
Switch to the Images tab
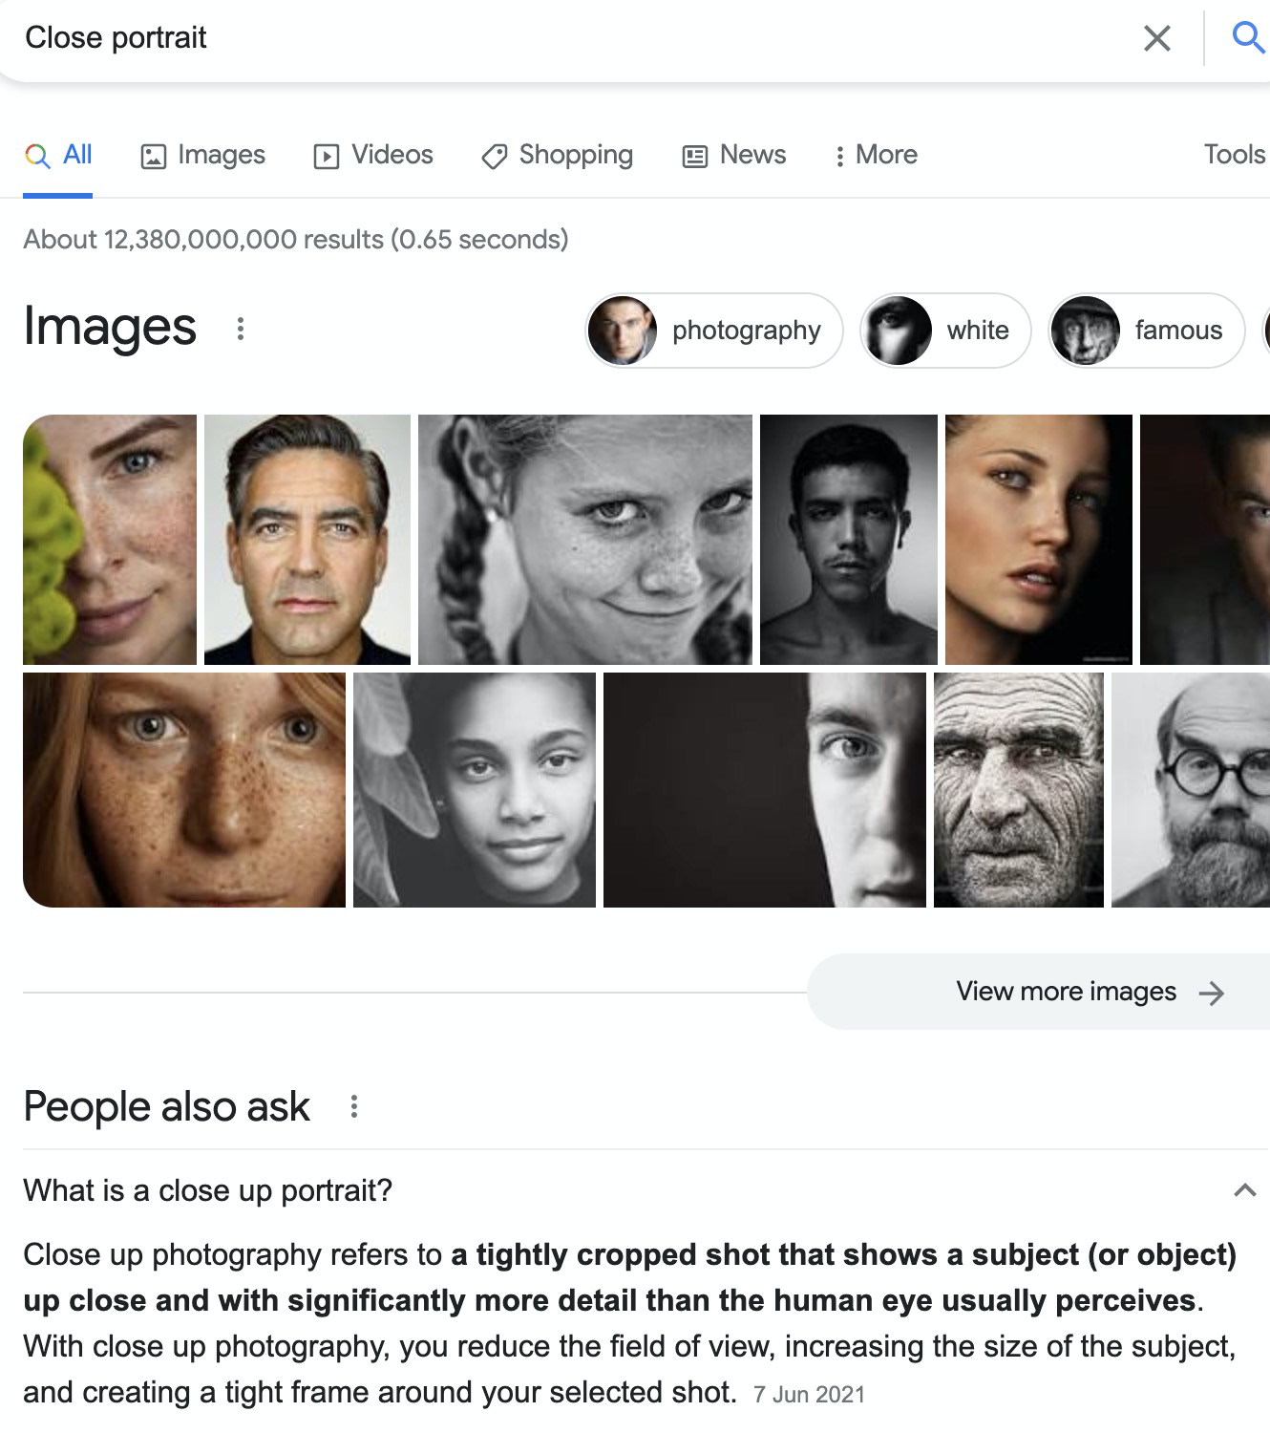click(x=203, y=155)
